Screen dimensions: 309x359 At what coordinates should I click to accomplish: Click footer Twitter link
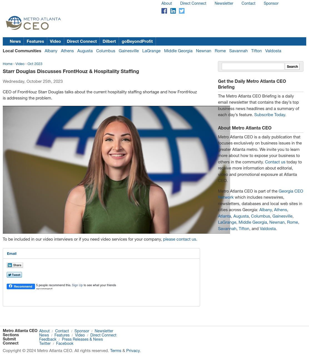click(x=45, y=343)
